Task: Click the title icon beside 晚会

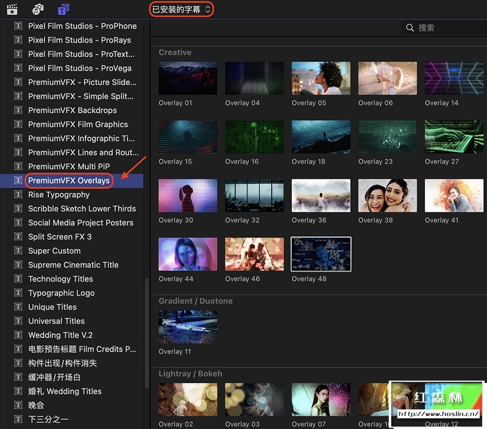Action: click(18, 405)
